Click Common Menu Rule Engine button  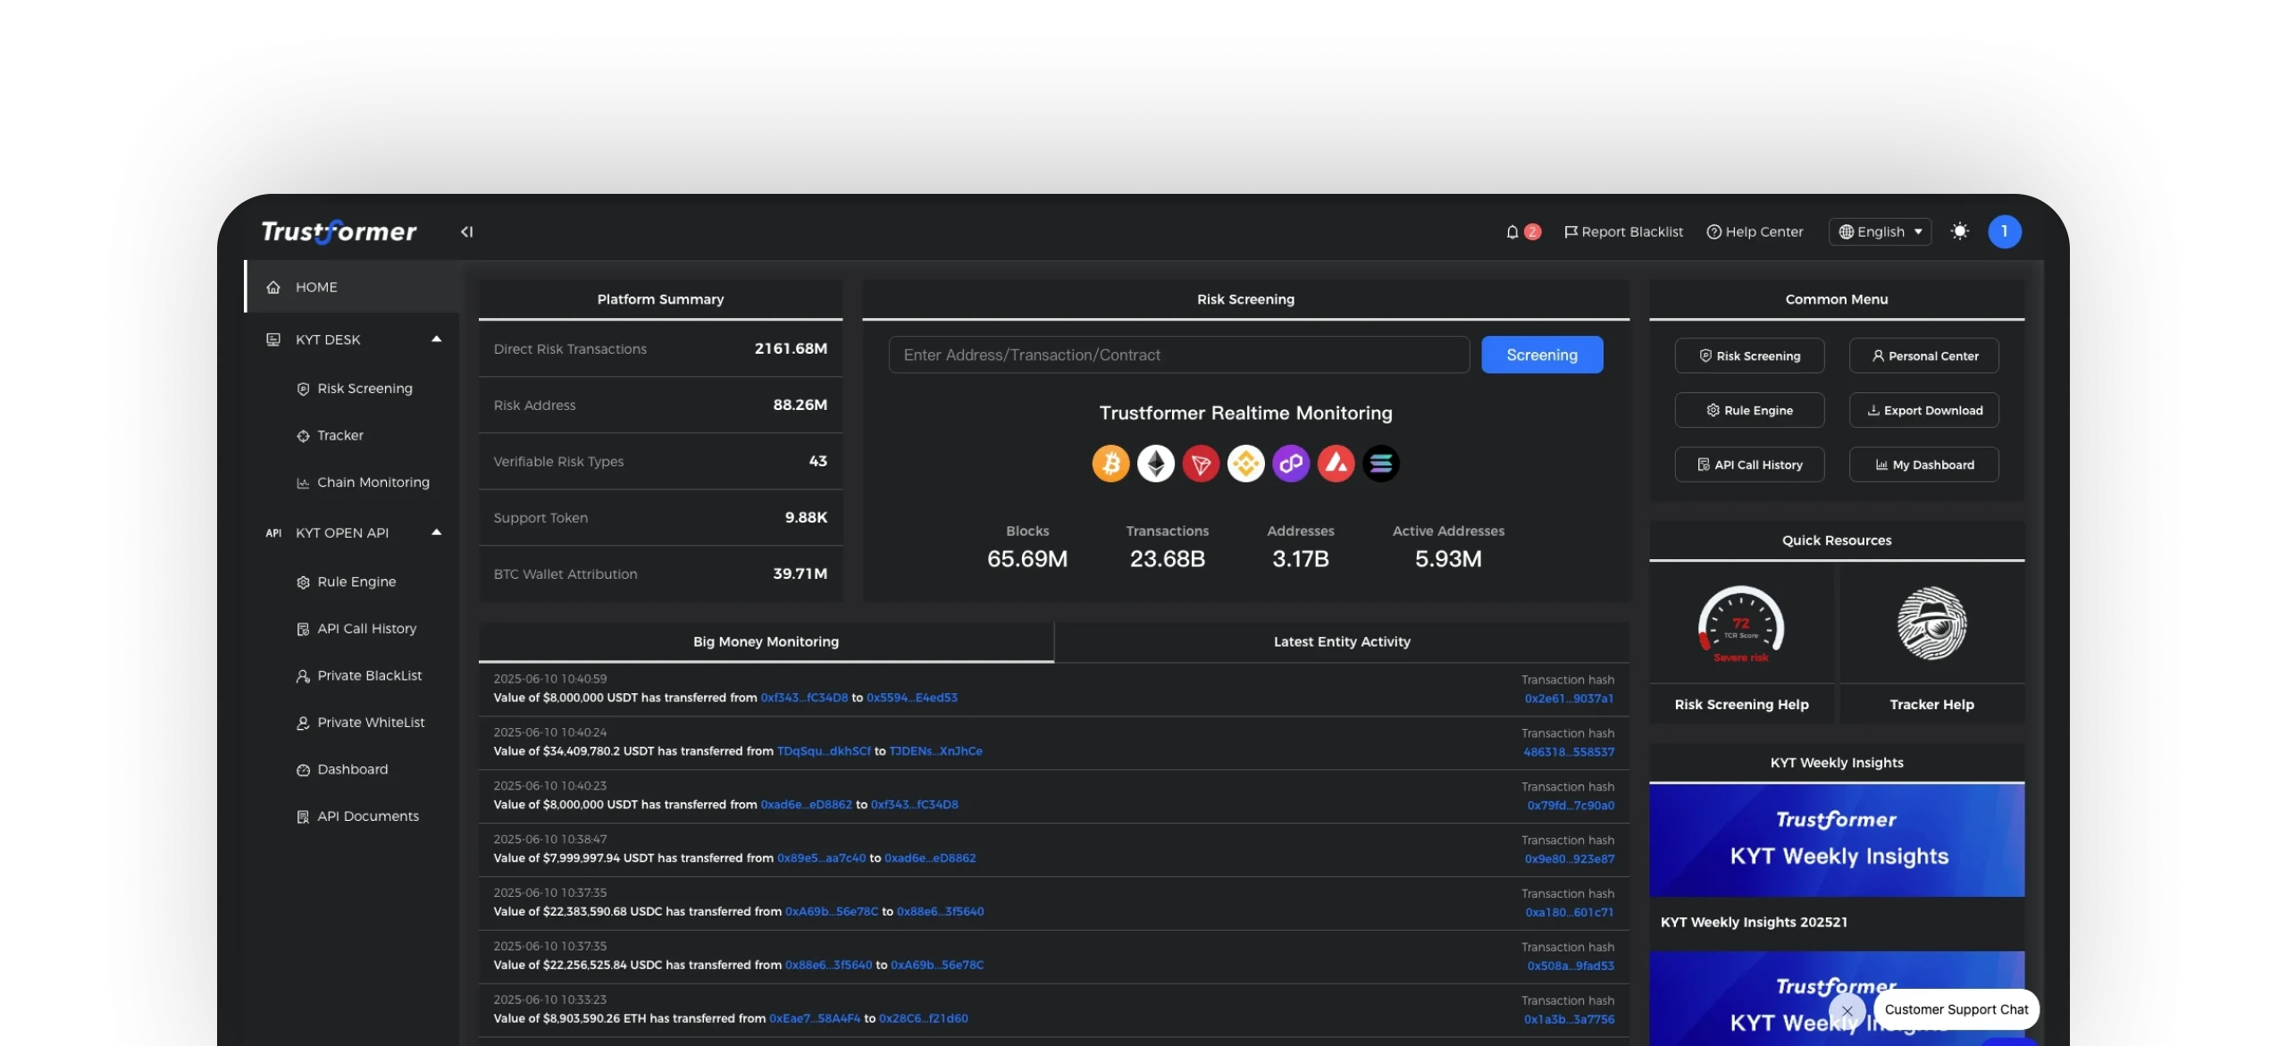[x=1749, y=410]
